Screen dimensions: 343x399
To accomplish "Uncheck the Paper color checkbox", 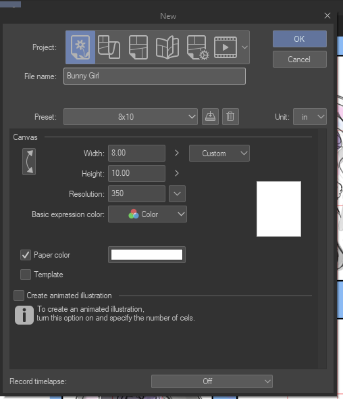I will (x=26, y=255).
